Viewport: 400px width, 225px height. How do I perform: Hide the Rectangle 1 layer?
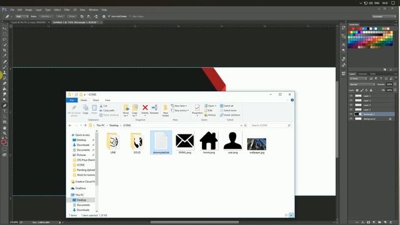pyautogui.click(x=351, y=114)
